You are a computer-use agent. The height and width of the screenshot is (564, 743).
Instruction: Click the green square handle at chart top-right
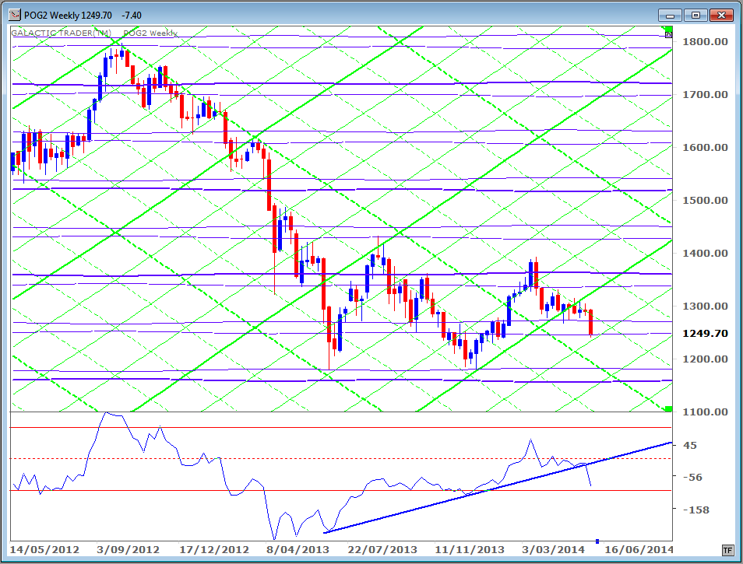(668, 30)
